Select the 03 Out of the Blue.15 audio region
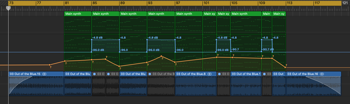This screenshot has height=104, width=350. (x=36, y=84)
